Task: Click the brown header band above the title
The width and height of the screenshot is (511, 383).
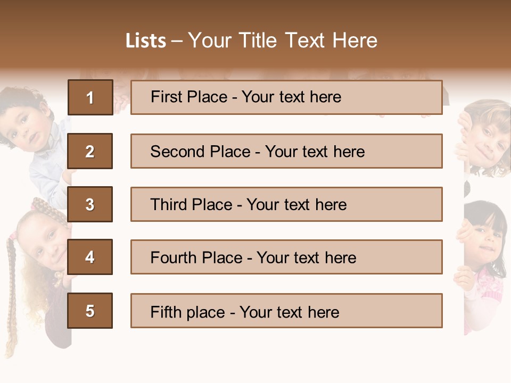Action: pyautogui.click(x=256, y=13)
